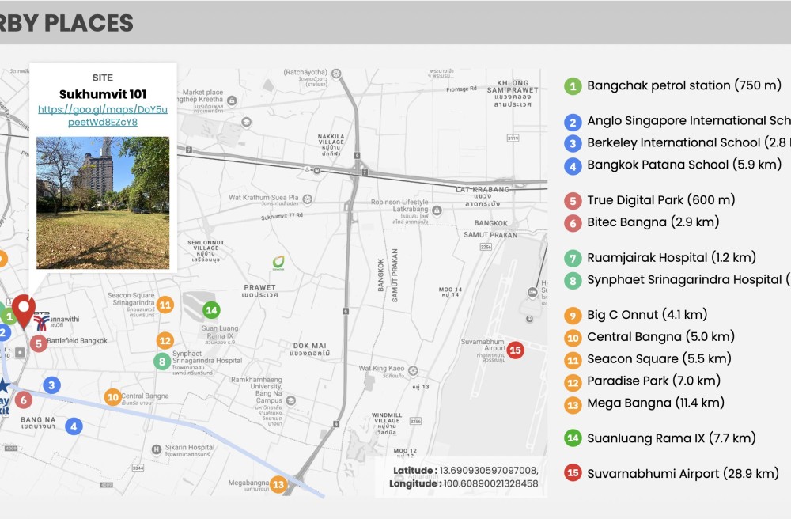791x519 pixels.
Task: Click the DOK MAI district label on map
Action: pyautogui.click(x=310, y=349)
